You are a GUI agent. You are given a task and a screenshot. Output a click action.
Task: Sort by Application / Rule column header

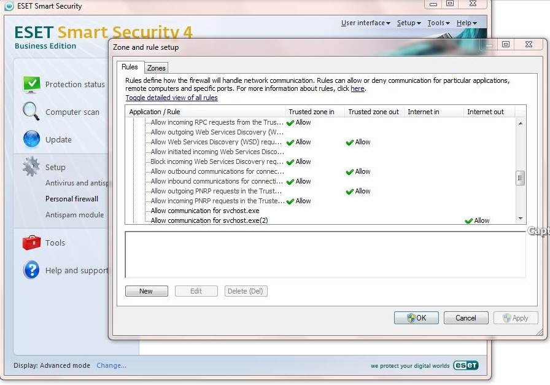[x=205, y=112]
